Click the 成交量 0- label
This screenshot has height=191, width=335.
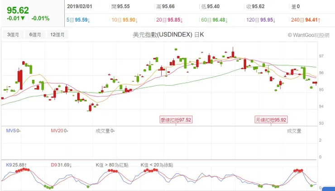(x=105, y=131)
